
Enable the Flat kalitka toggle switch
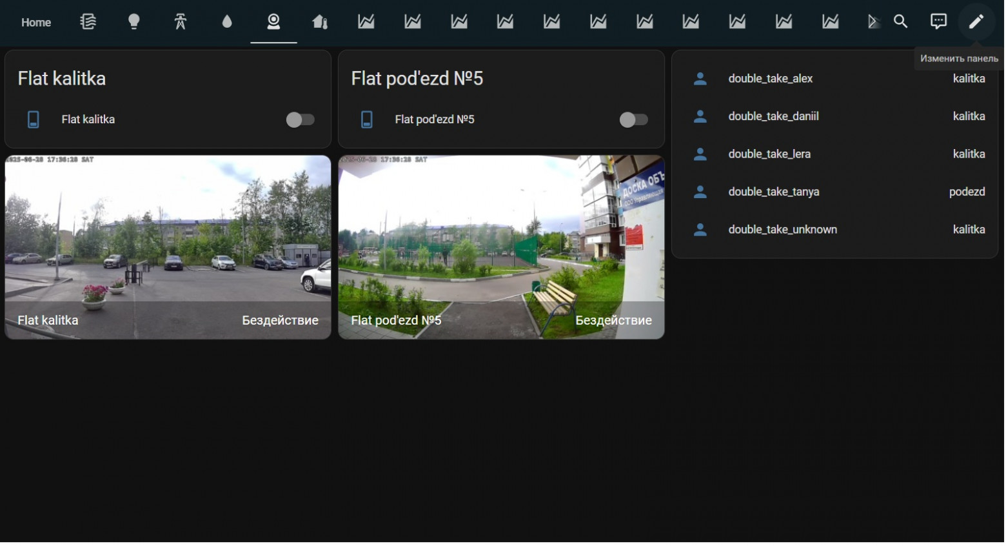point(301,119)
